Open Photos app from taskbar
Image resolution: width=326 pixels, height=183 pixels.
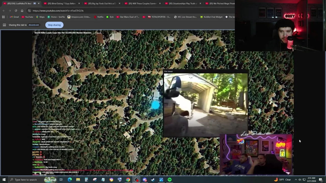(x=161, y=180)
